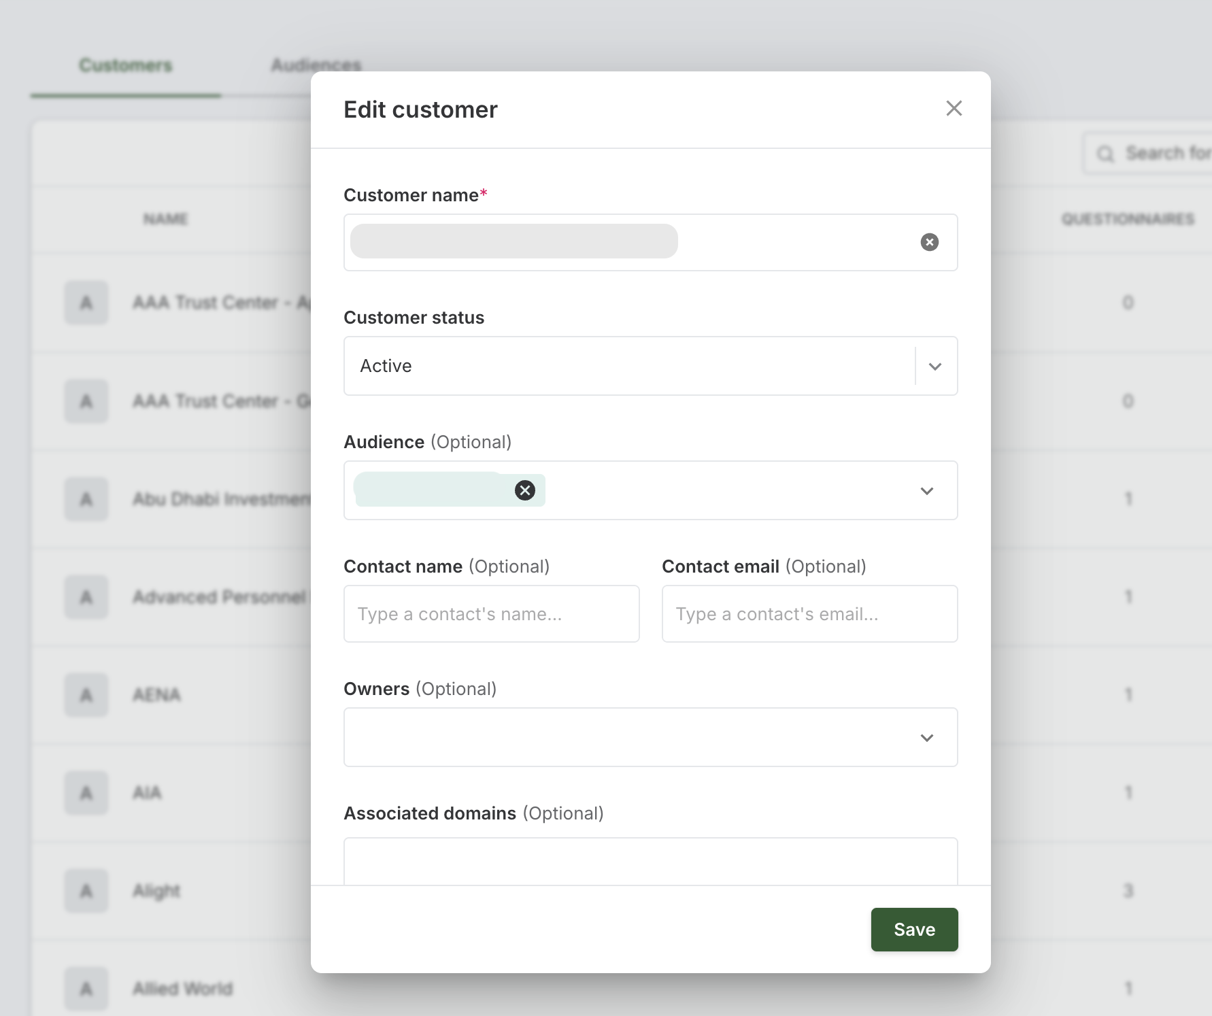Switch to the Customers tab
The height and width of the screenshot is (1016, 1212).
(126, 65)
